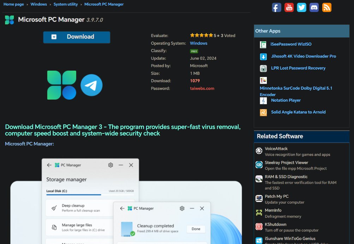Click the Storage manager back arrow in screenshot
The height and width of the screenshot is (244, 354).
coord(49,165)
